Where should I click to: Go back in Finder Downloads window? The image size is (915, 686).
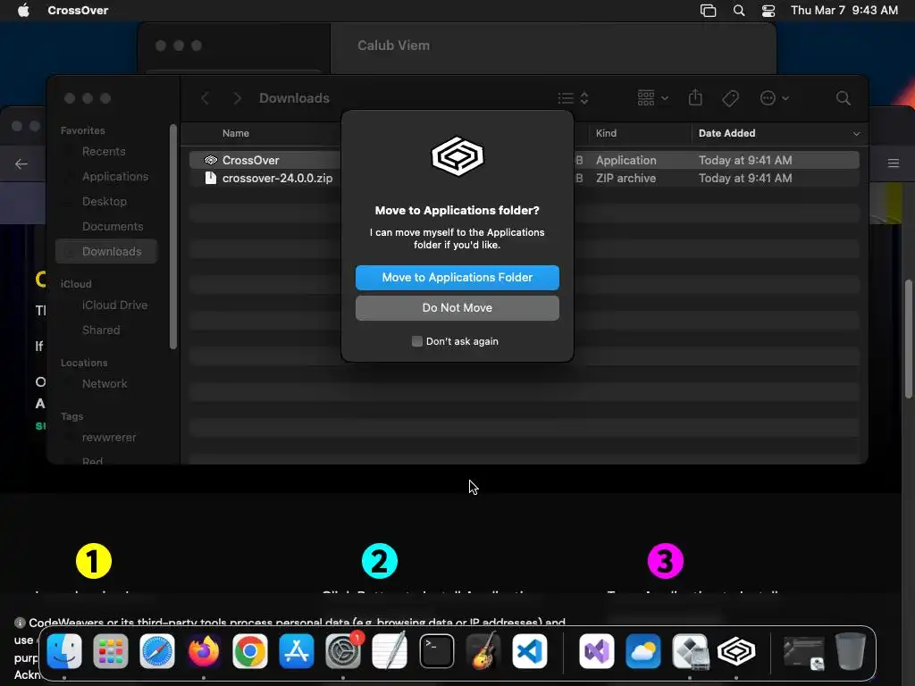point(205,98)
